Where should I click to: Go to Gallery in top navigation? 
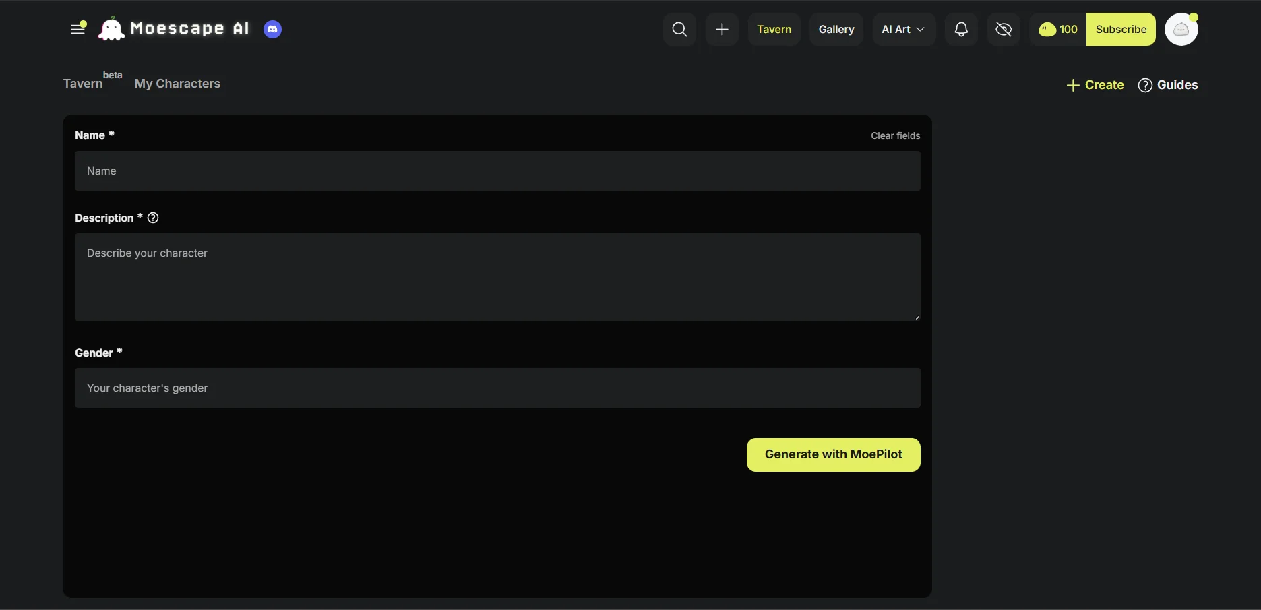836,29
